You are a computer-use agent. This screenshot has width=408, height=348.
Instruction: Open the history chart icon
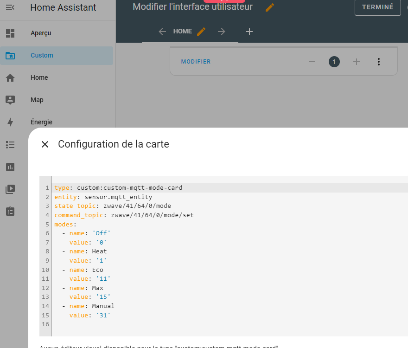tap(10, 167)
